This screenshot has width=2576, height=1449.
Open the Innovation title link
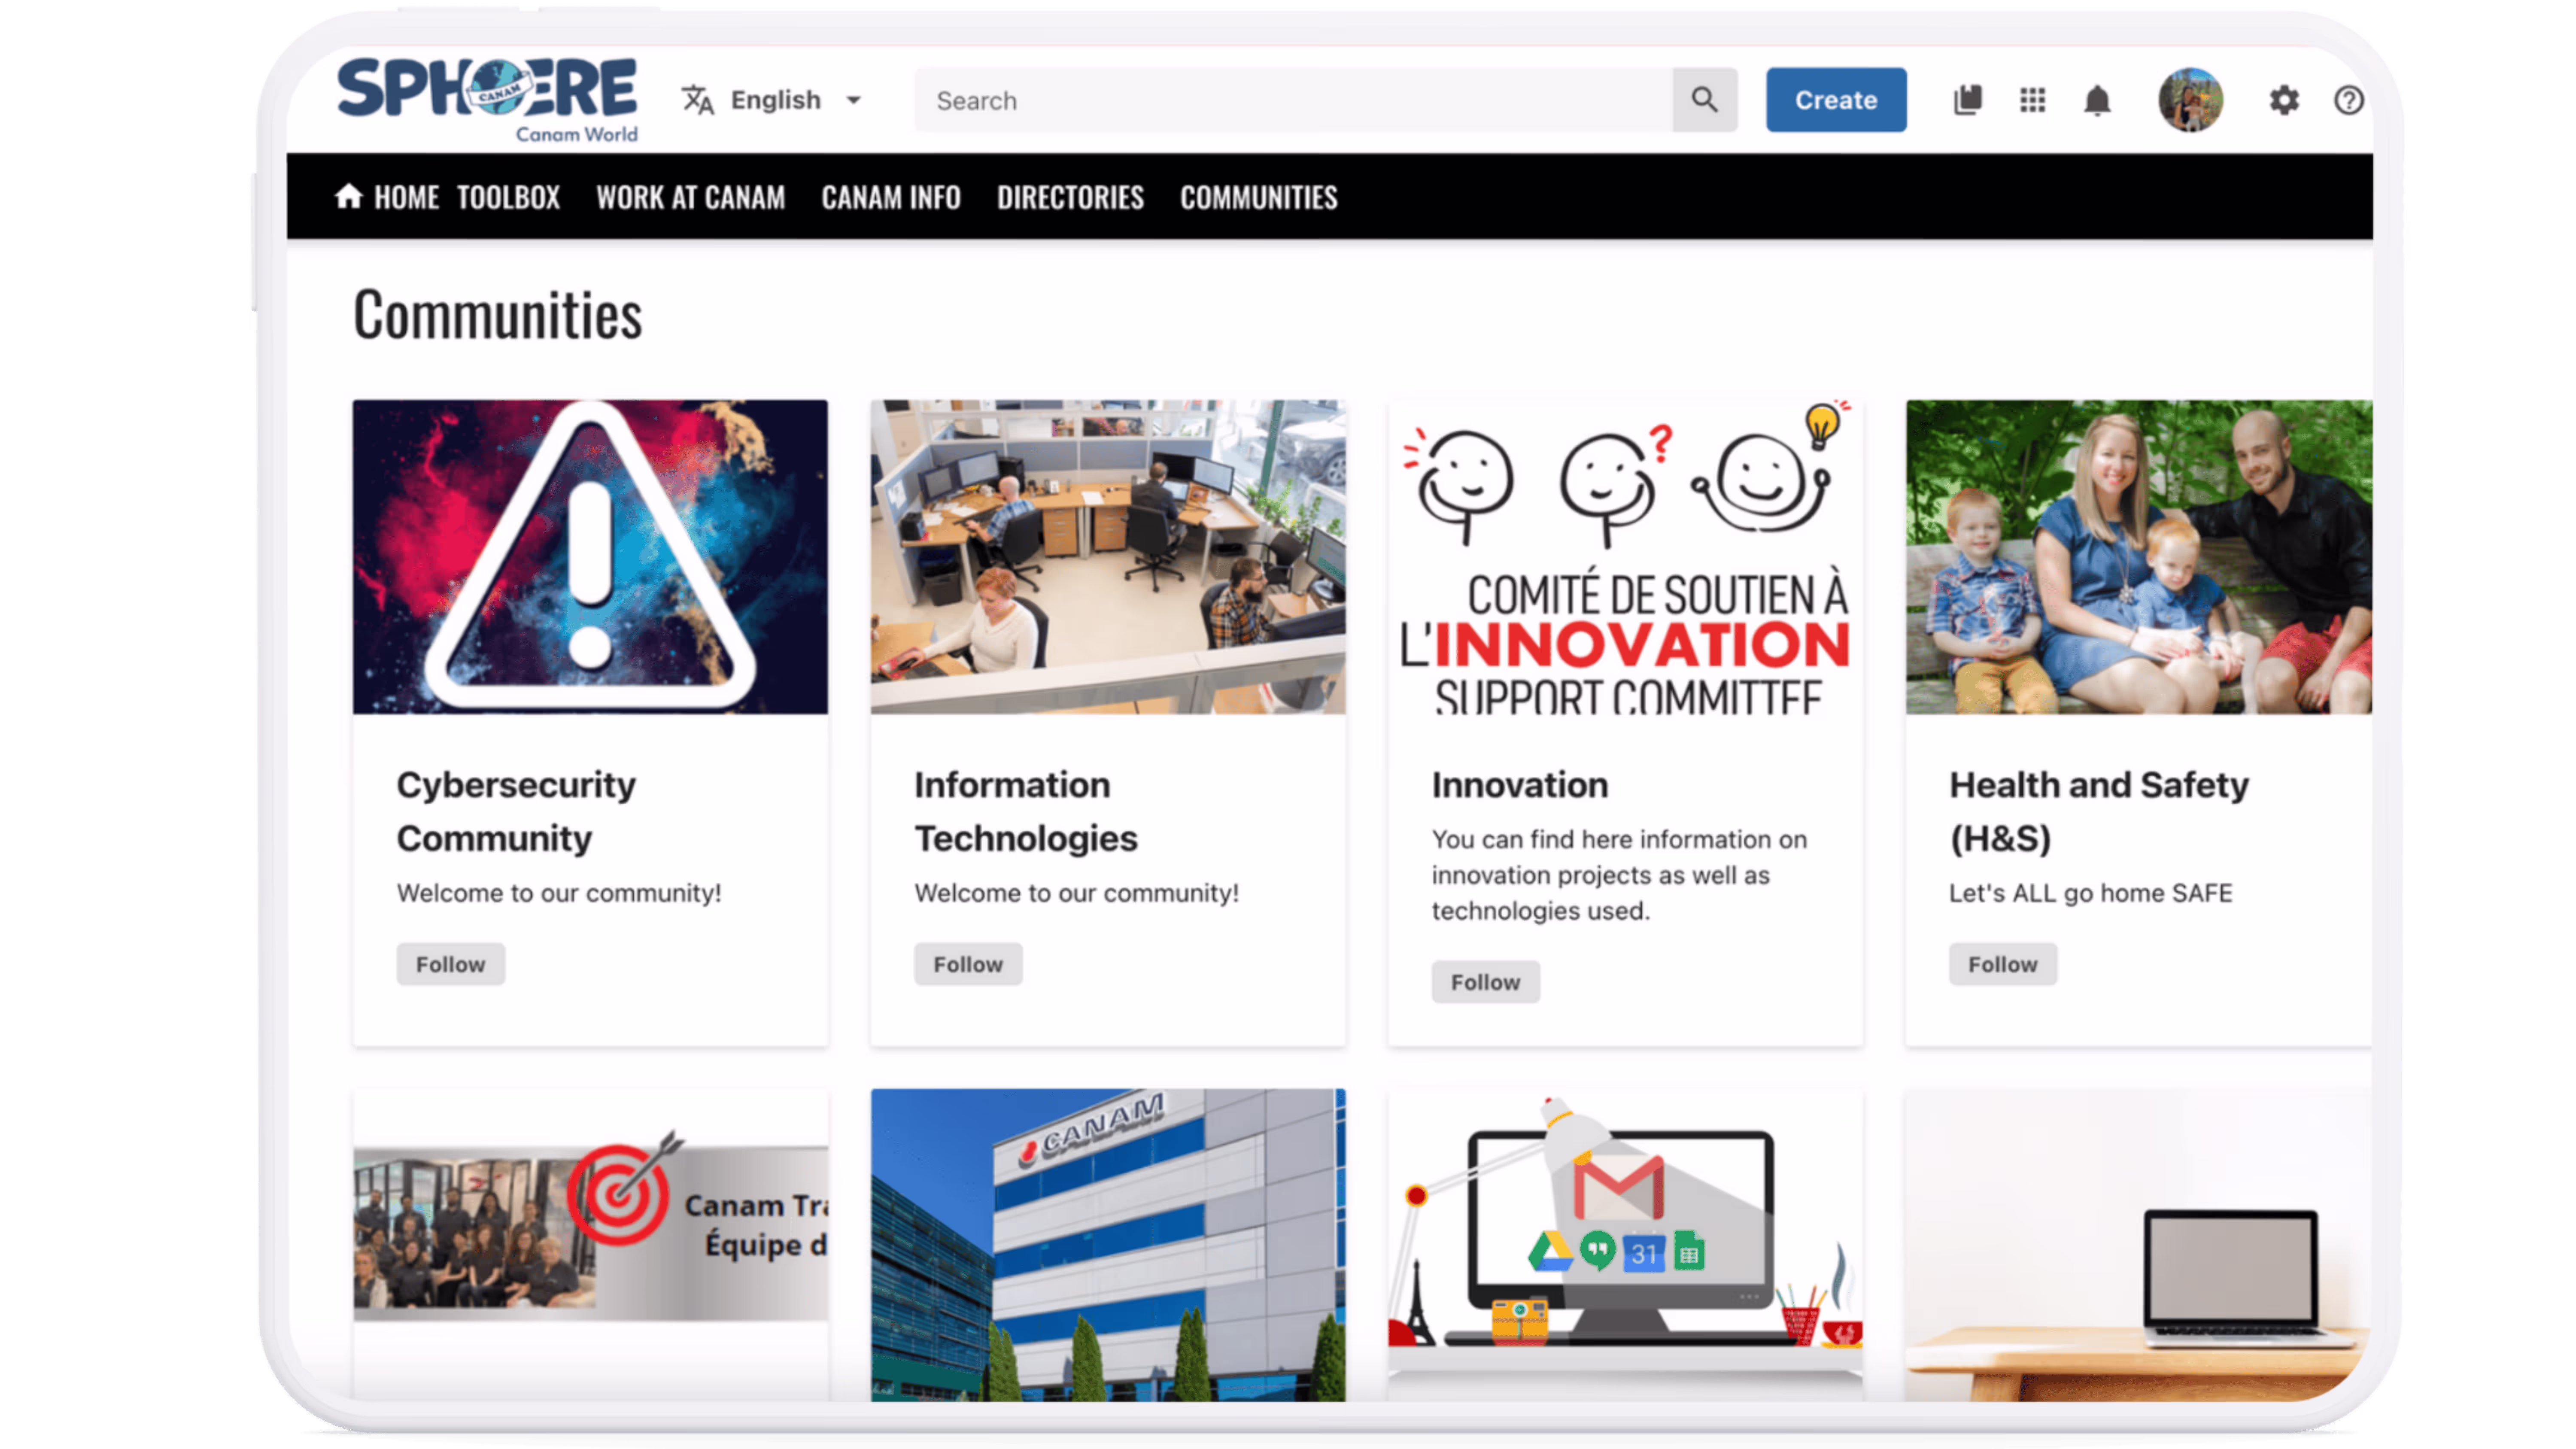[1520, 785]
